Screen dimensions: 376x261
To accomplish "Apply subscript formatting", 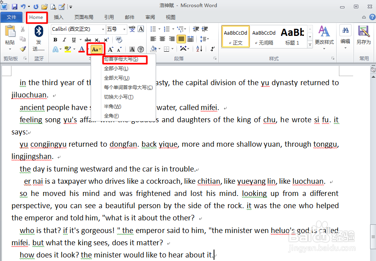I will [x=97, y=40].
